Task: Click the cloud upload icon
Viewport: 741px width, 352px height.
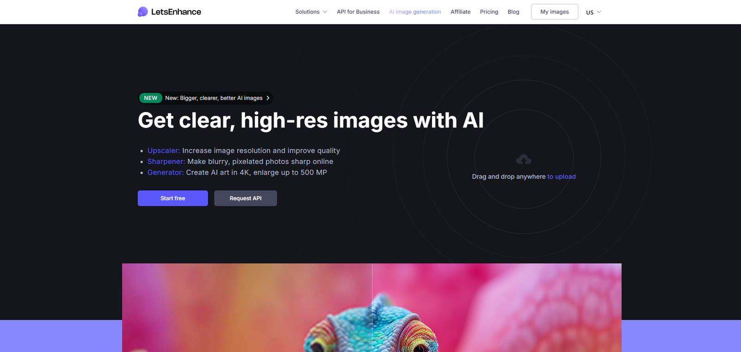Action: coord(524,159)
